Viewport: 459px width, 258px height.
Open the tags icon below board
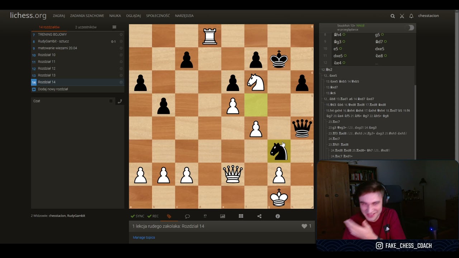click(169, 216)
